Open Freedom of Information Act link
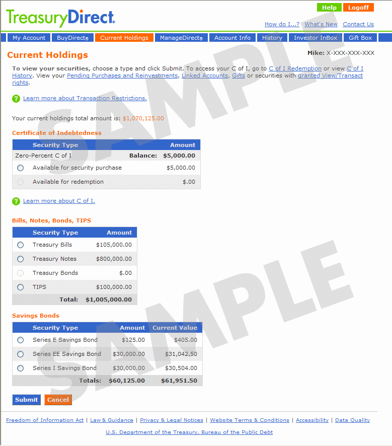392x446 pixels. point(45,420)
